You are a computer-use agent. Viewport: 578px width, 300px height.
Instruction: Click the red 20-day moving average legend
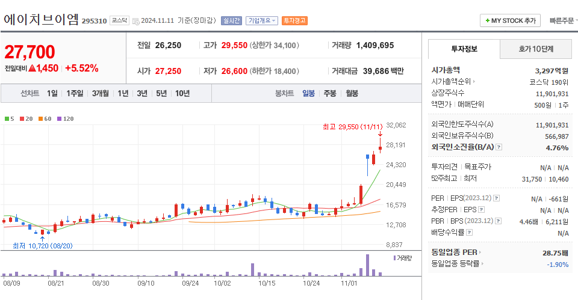click(26, 119)
